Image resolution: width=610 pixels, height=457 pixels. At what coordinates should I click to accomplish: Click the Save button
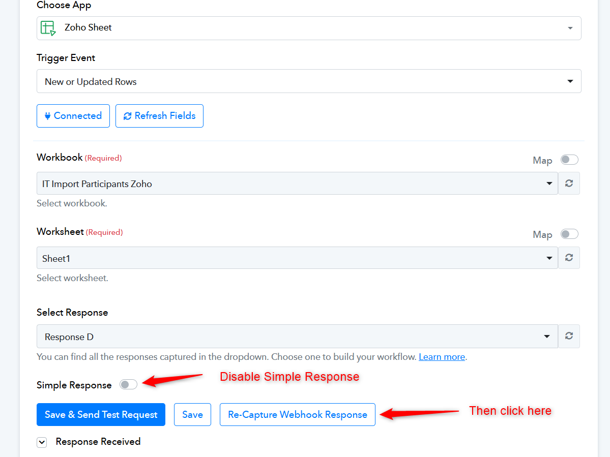(x=193, y=415)
